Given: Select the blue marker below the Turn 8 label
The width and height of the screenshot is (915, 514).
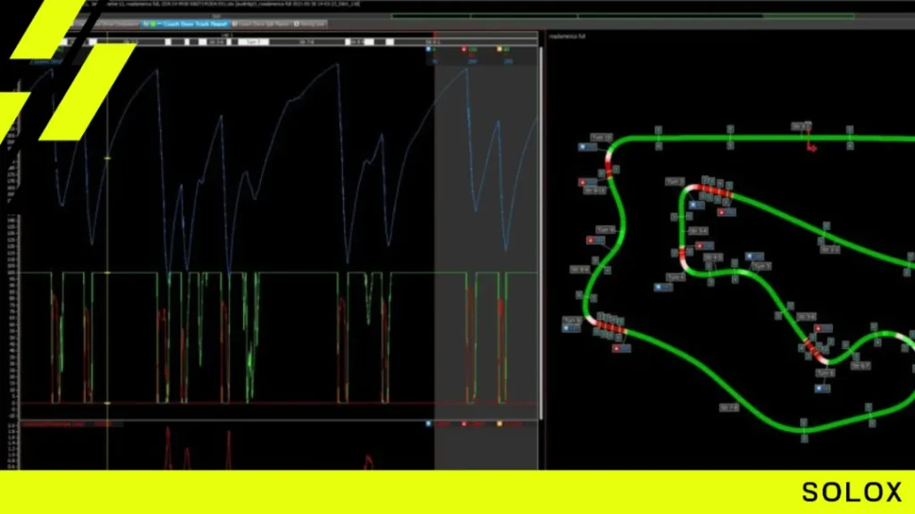Looking at the screenshot, I should pos(571,328).
